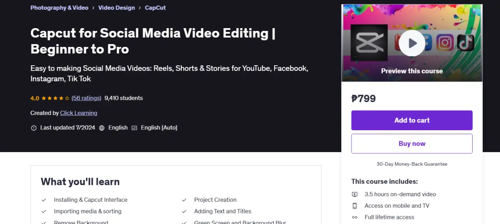The width and height of the screenshot is (500, 224).
Task: Click the globe icon next to English
Action: (102, 128)
